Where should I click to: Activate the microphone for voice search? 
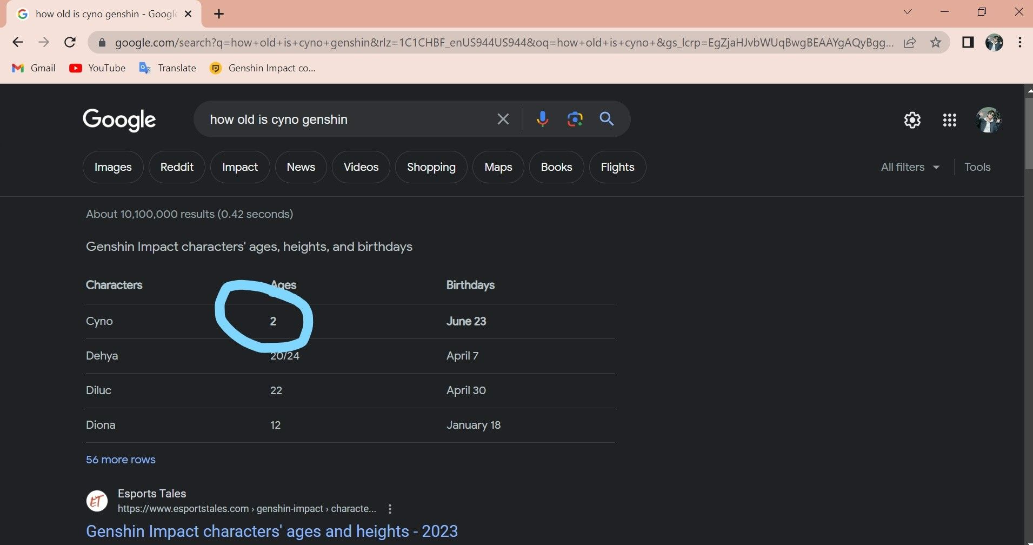[542, 119]
